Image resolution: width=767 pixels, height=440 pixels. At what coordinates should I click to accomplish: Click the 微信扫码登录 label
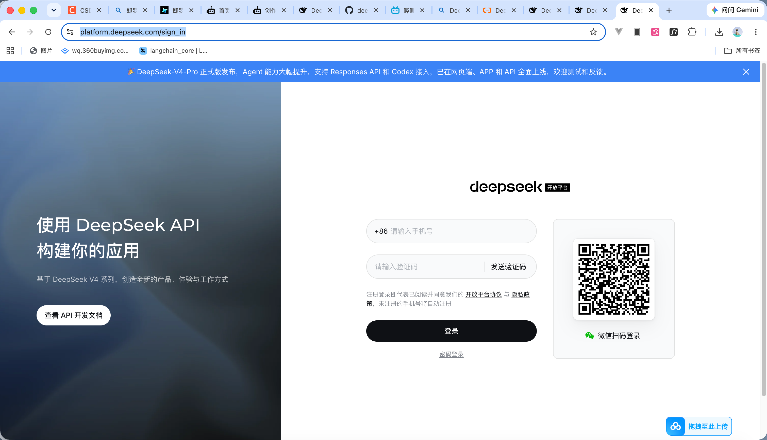(619, 335)
